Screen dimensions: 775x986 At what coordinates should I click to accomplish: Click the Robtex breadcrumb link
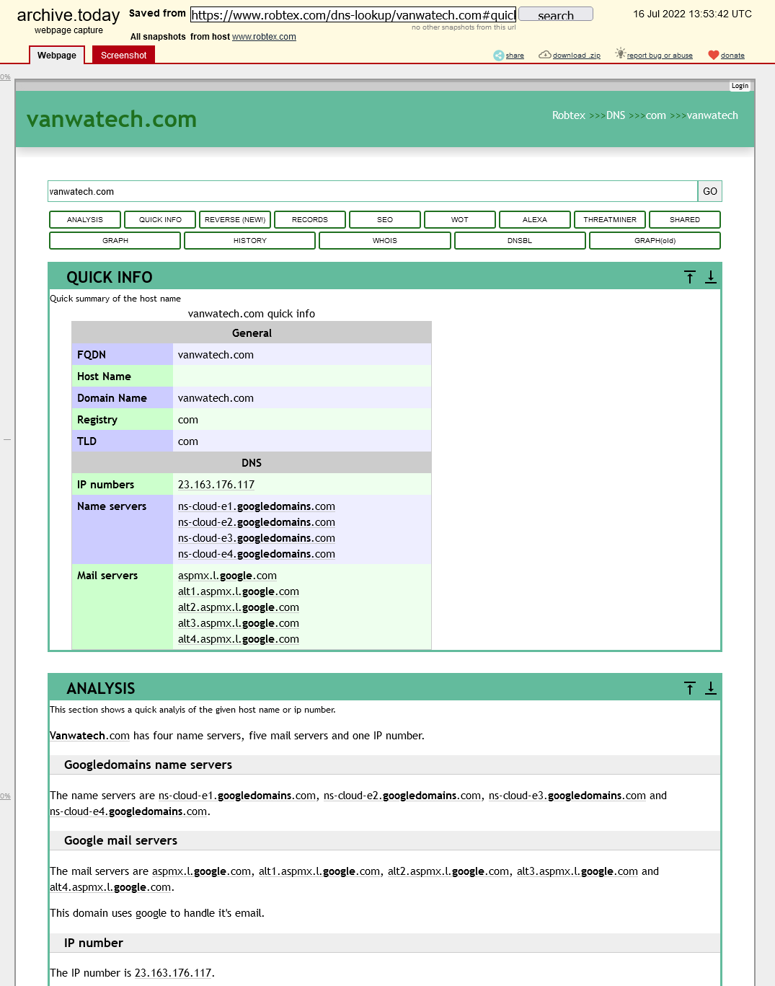(569, 115)
